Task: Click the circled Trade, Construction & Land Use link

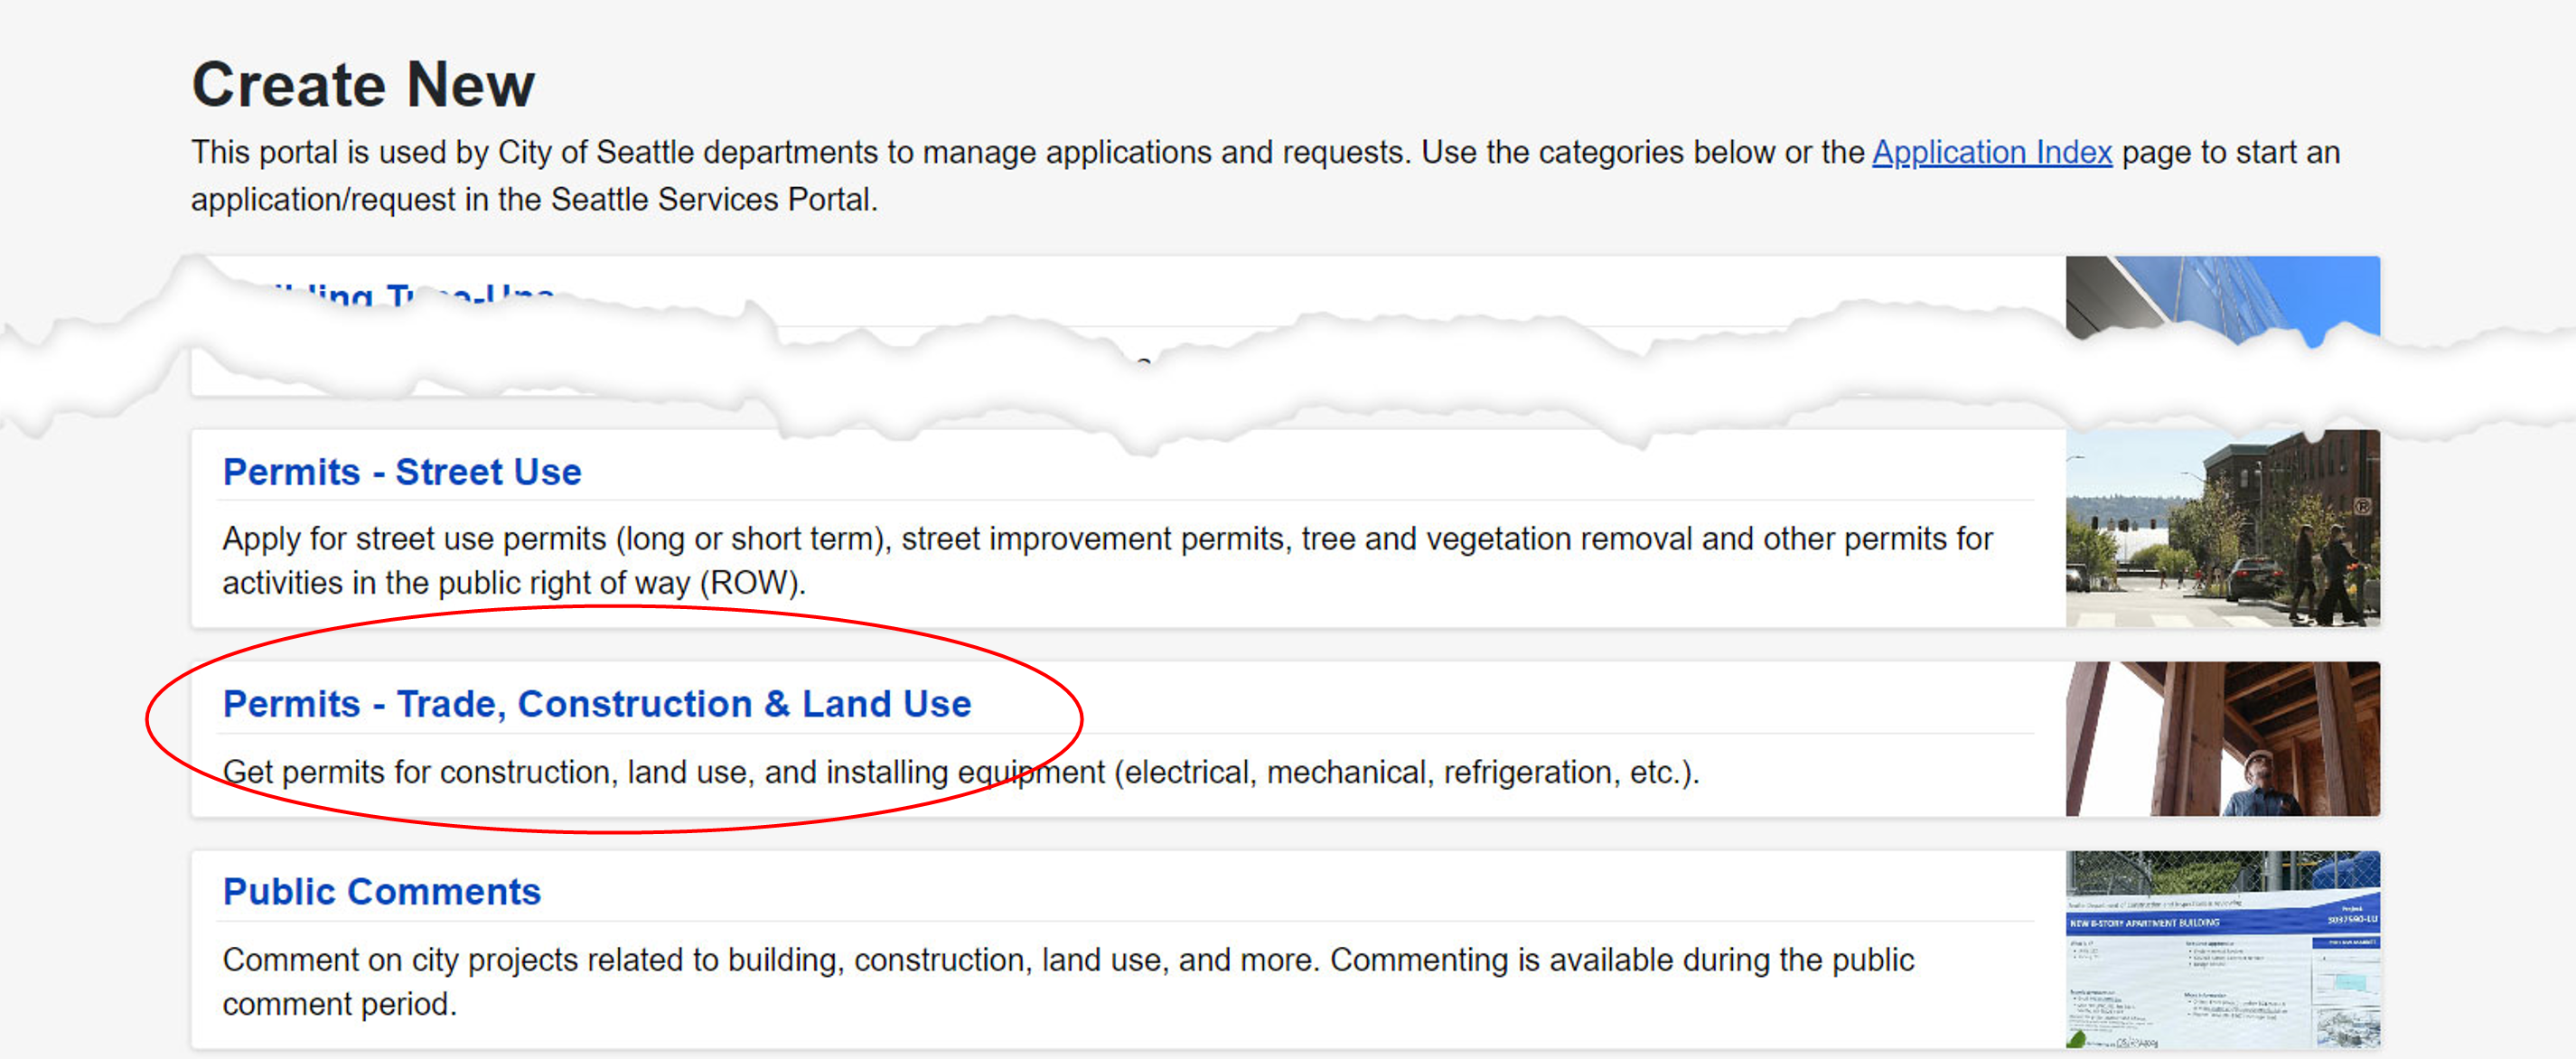Action: (596, 703)
